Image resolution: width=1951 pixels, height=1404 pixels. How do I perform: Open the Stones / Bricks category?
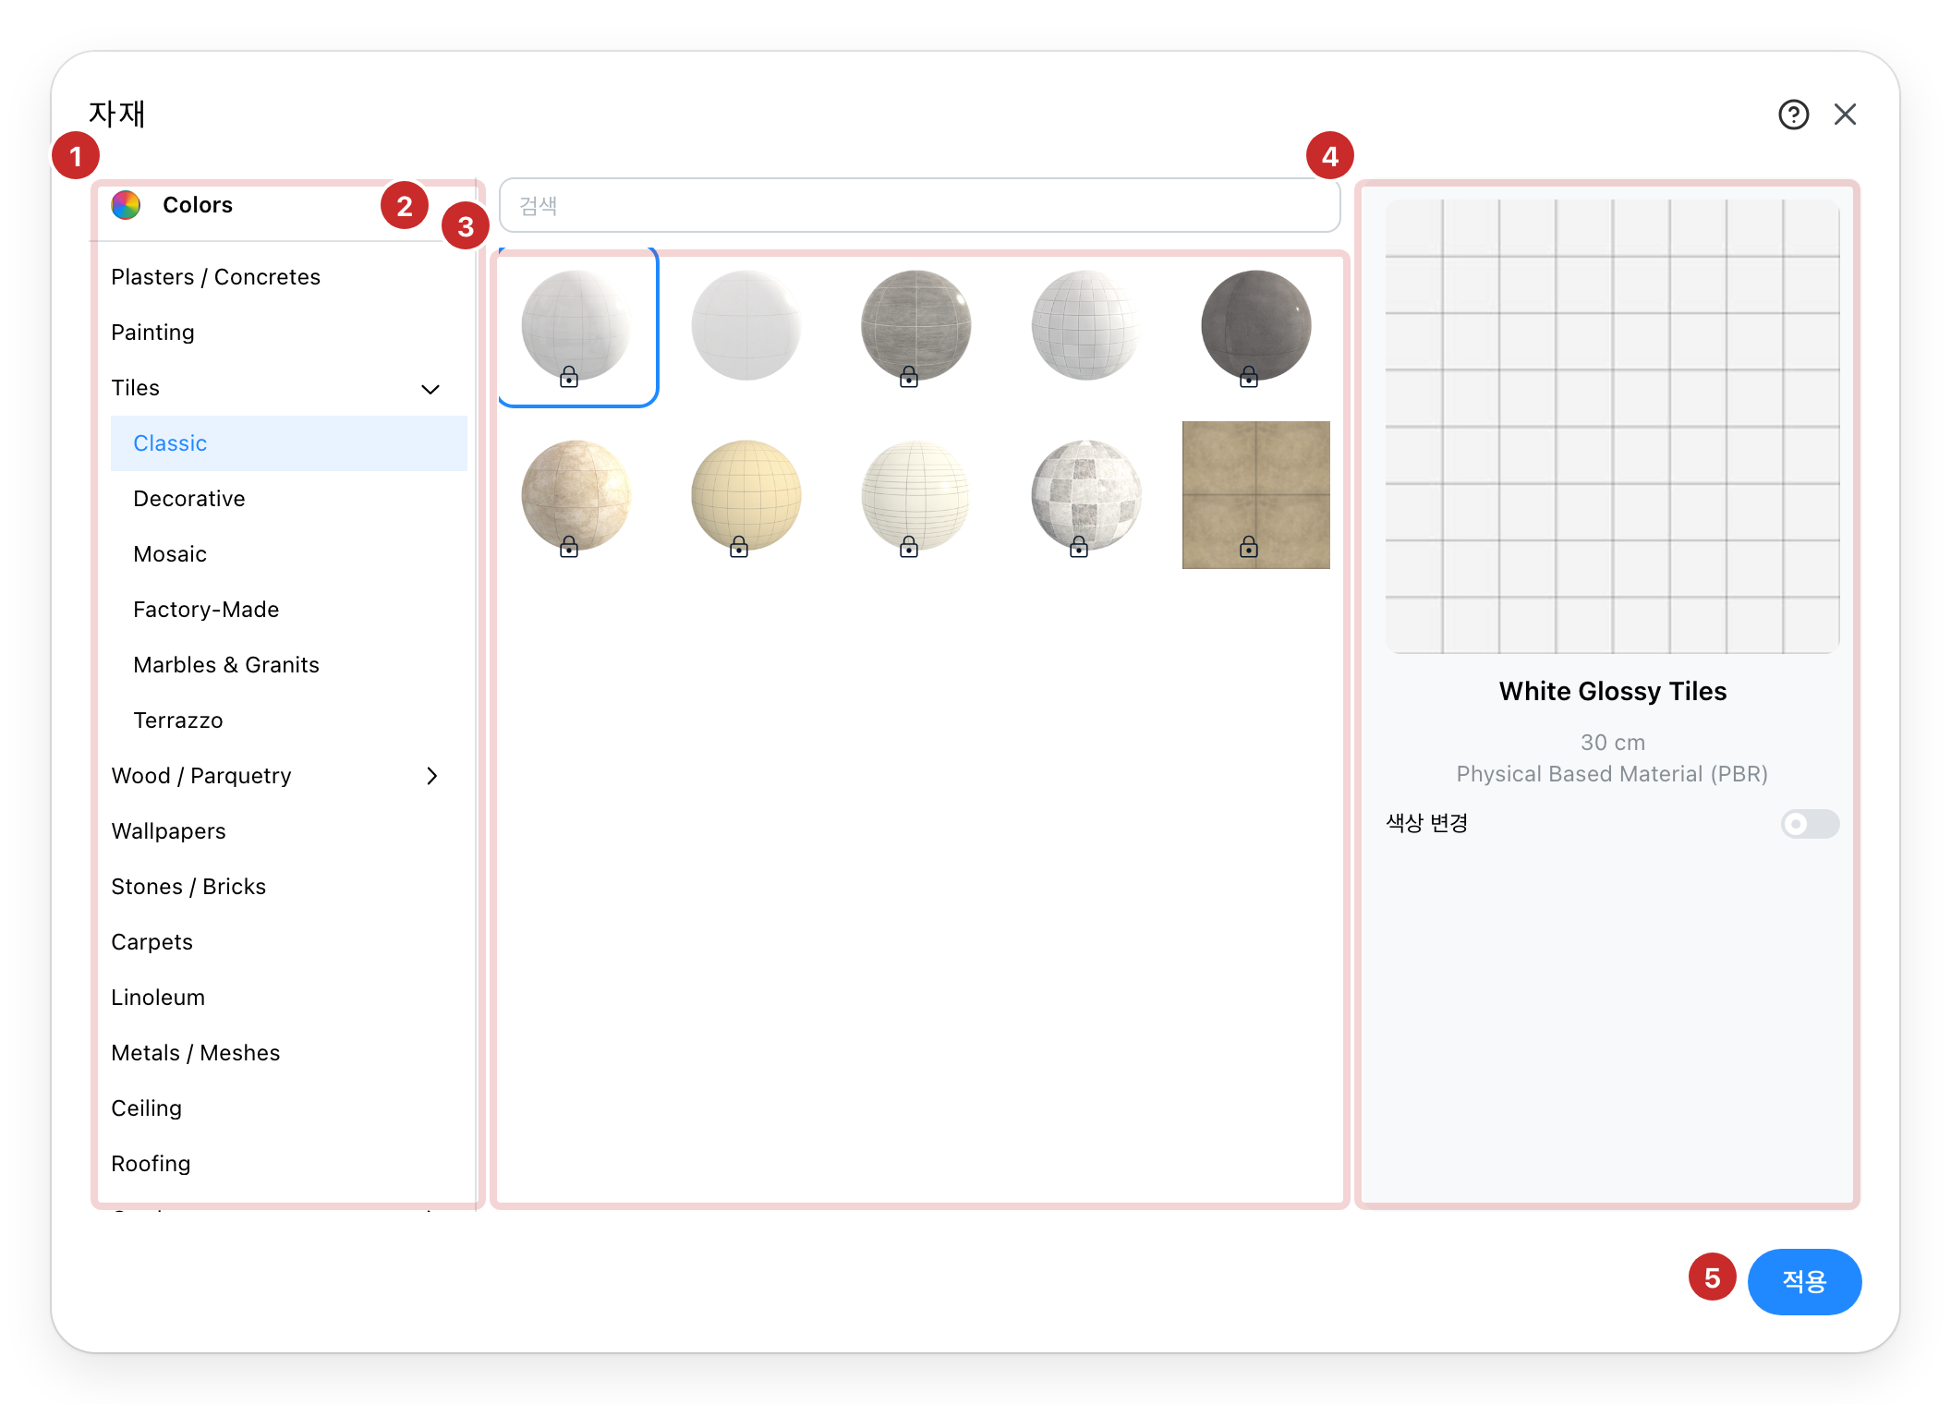tap(188, 887)
